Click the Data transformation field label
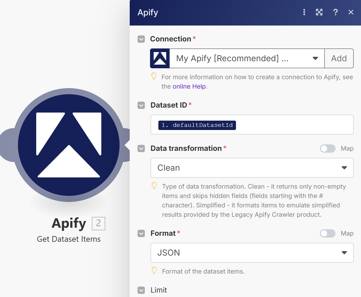The height and width of the screenshot is (297, 361). pyautogui.click(x=186, y=148)
